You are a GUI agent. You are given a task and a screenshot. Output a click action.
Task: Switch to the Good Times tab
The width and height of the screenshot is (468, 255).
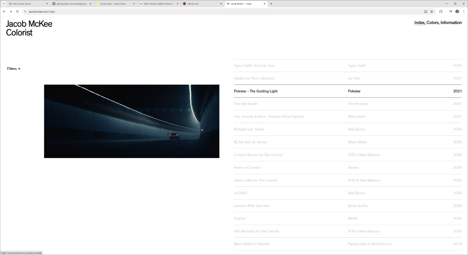click(113, 4)
